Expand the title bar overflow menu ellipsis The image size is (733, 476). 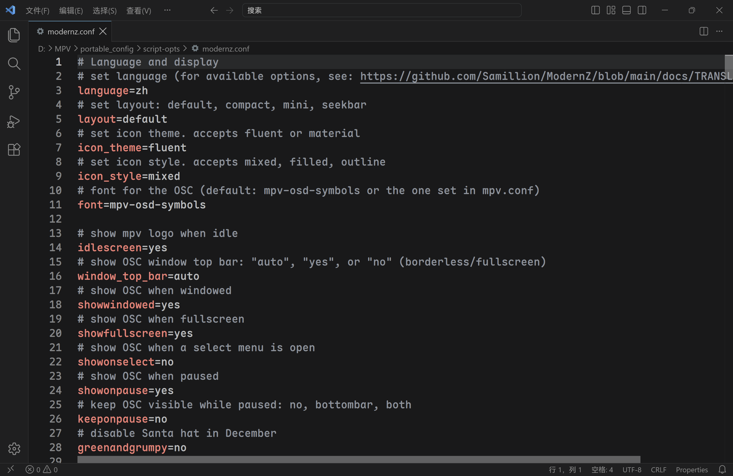pyautogui.click(x=167, y=10)
